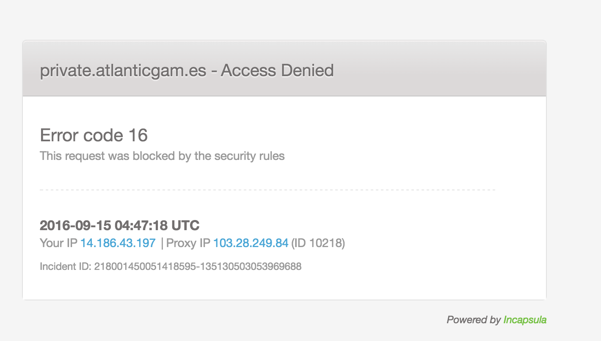
Task: Click the 'private.atlanticgam.es' domain in header
Action: 123,70
